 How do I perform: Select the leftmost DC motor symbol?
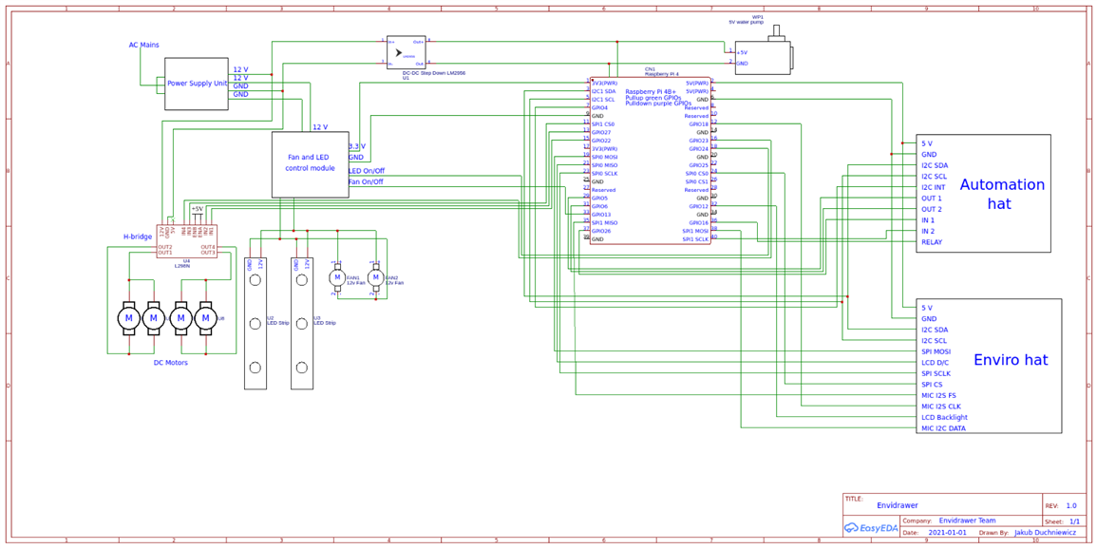pos(129,317)
